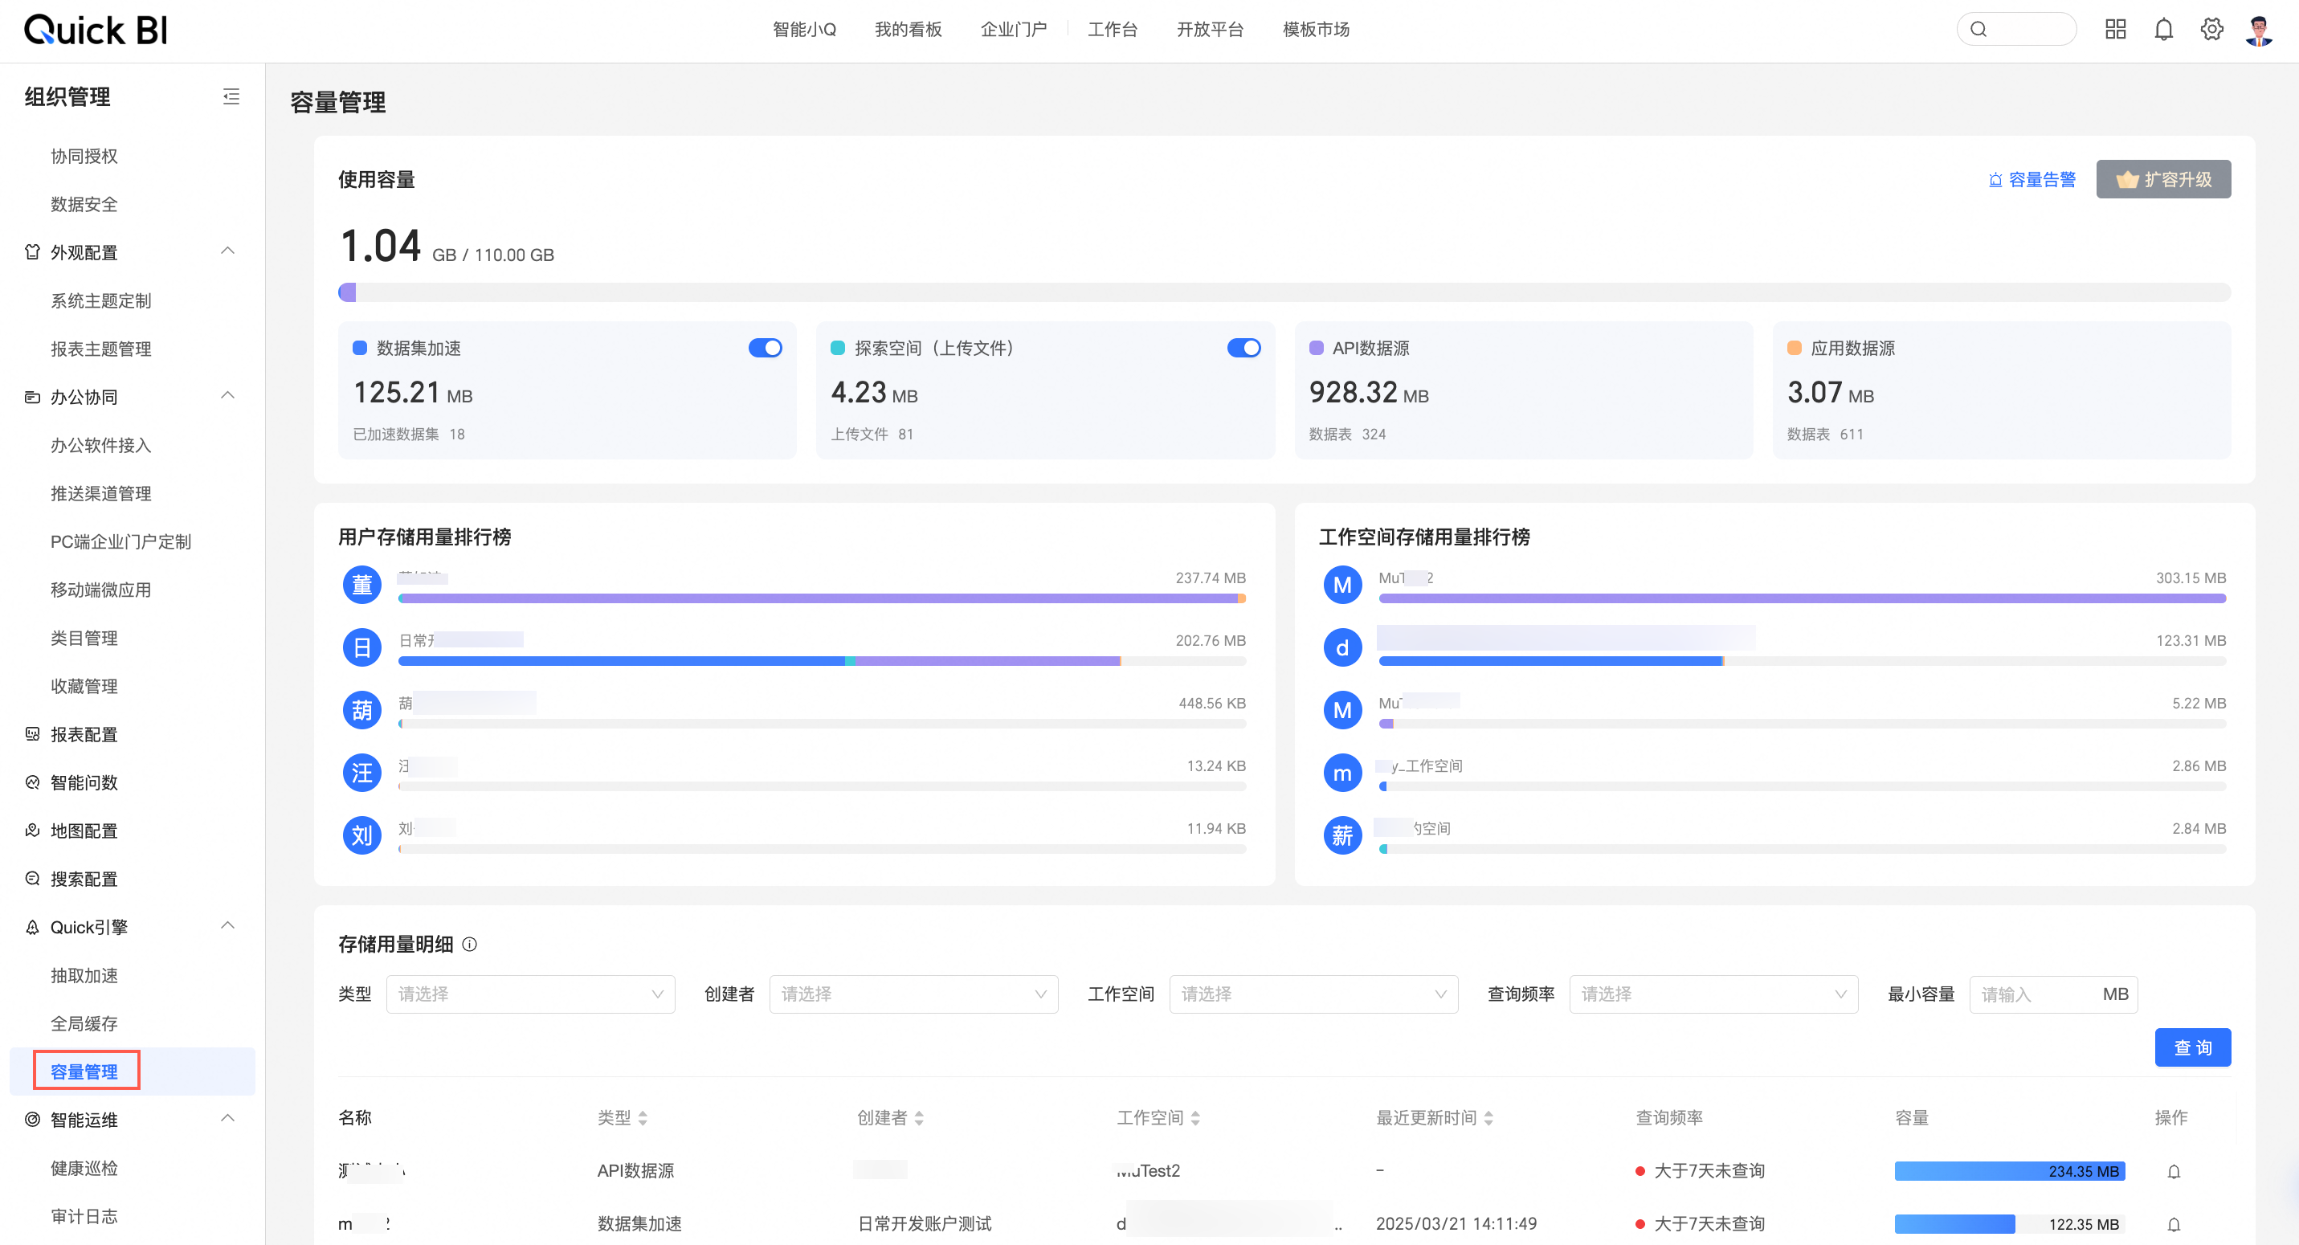Screen dimensions: 2299x1245
Task: Sort by 最近更新时间 column sort icon
Action: click(x=1488, y=1118)
